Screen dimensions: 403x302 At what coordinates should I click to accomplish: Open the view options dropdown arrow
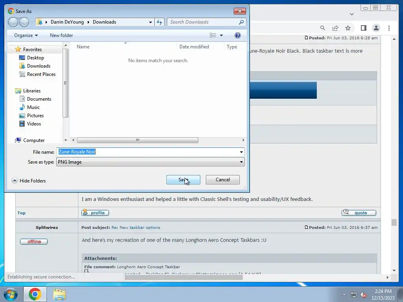[221, 35]
